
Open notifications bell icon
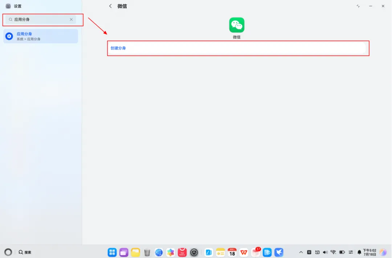coord(359,252)
